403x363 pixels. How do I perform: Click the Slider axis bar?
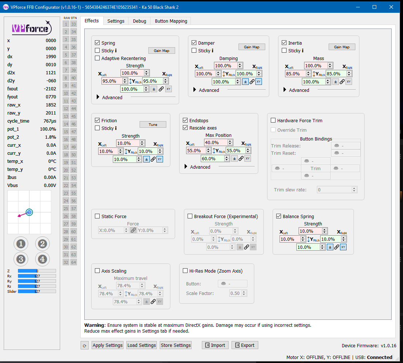pos(37,291)
